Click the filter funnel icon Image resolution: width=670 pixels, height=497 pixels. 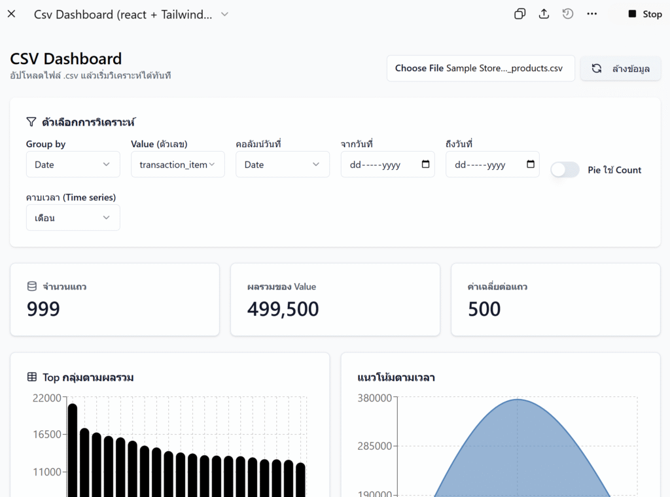[31, 122]
